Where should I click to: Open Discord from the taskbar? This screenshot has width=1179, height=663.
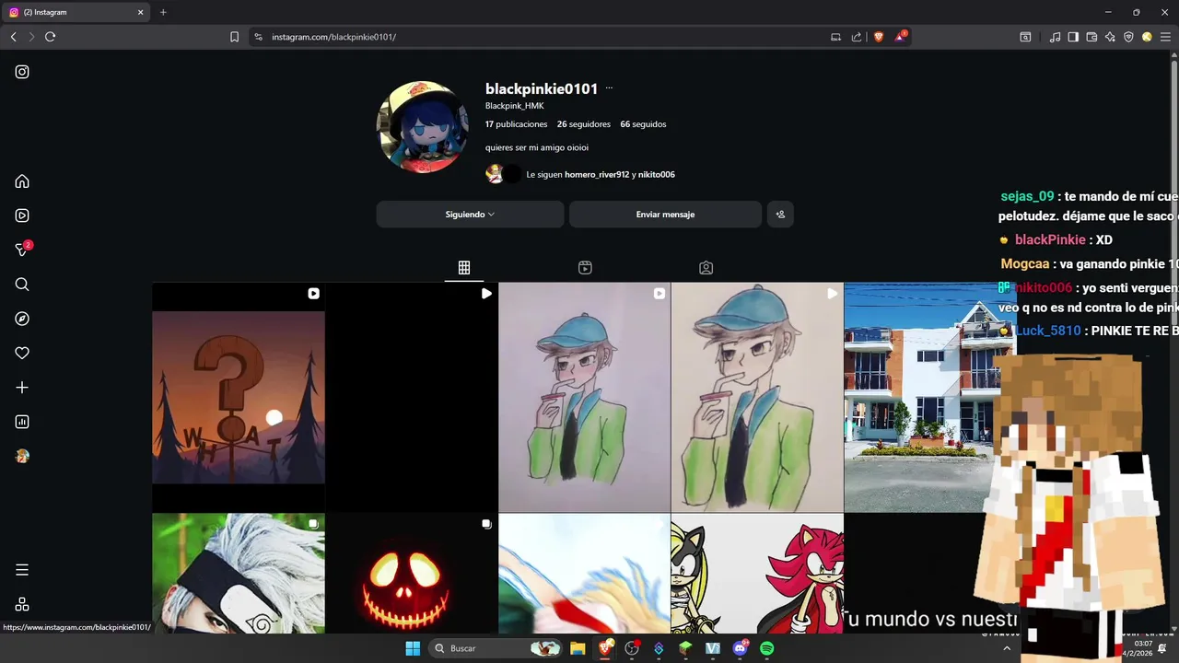pos(740,648)
